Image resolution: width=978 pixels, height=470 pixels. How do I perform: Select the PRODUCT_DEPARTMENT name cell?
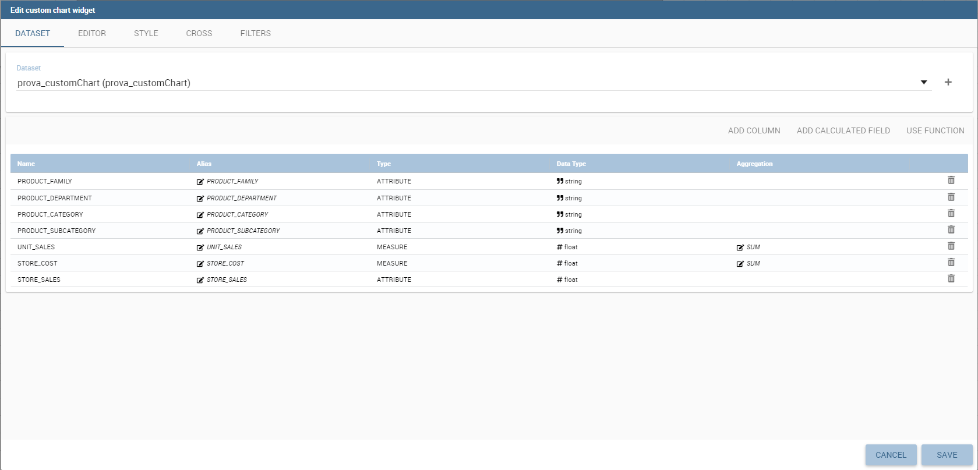(55, 198)
